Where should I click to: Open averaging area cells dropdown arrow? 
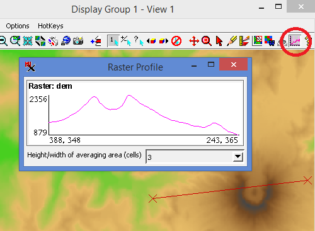coord(238,157)
